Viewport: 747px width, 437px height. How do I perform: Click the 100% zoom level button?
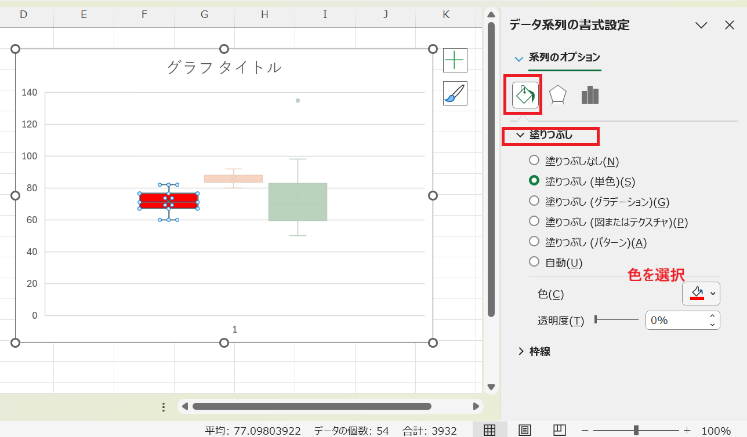click(x=717, y=429)
